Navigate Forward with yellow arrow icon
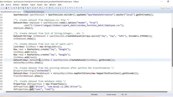Screen dimensions: 173x97 pyautogui.click(x=79, y=8)
